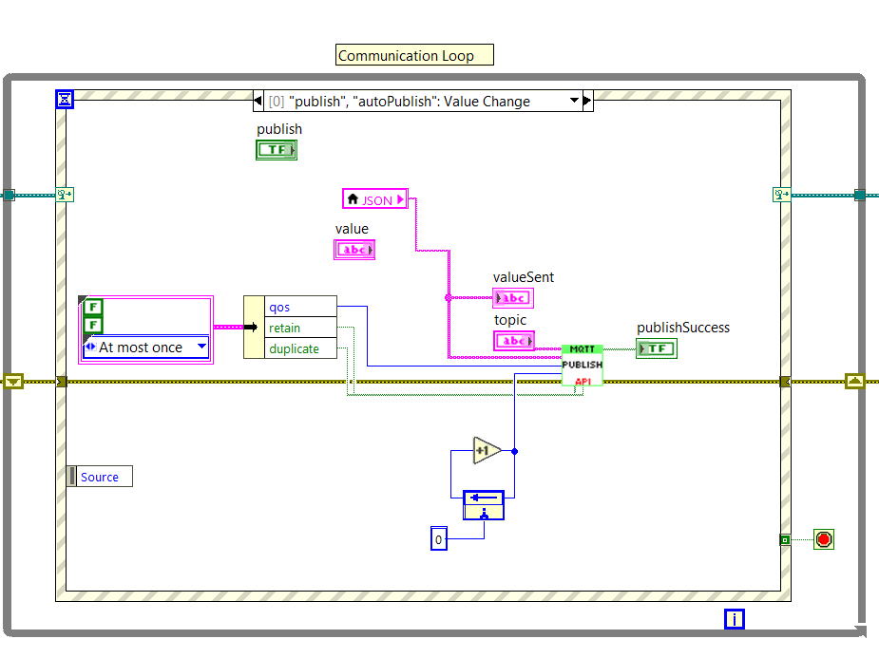Click the event structure timeout hourglass terminal
879x658 pixels.
click(65, 99)
